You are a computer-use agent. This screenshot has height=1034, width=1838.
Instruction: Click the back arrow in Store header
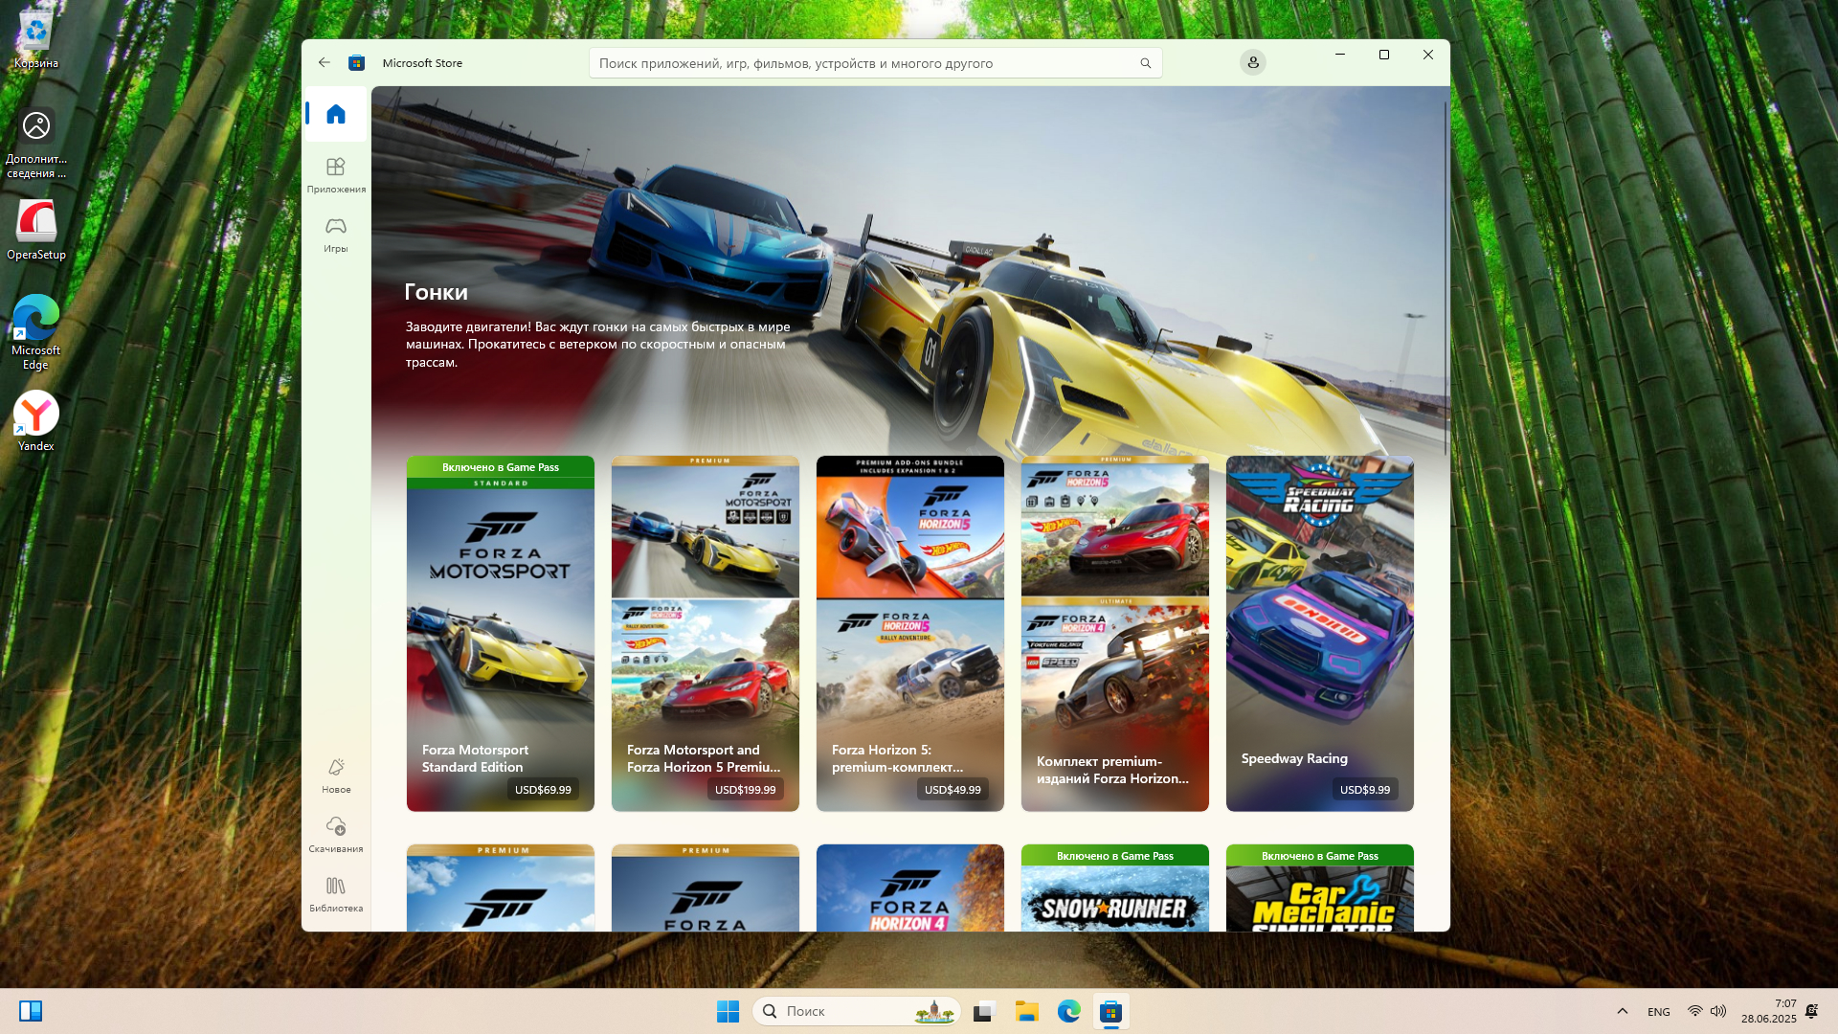[x=325, y=63]
